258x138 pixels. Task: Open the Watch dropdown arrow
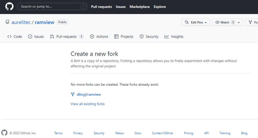[x=239, y=22]
